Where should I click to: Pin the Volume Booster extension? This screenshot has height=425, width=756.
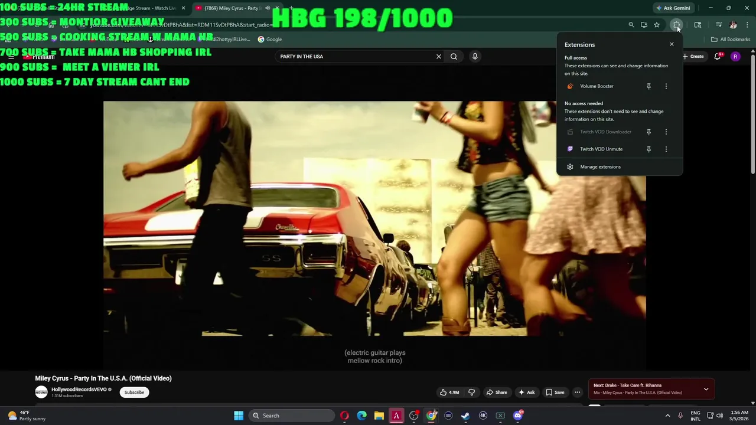[649, 86]
